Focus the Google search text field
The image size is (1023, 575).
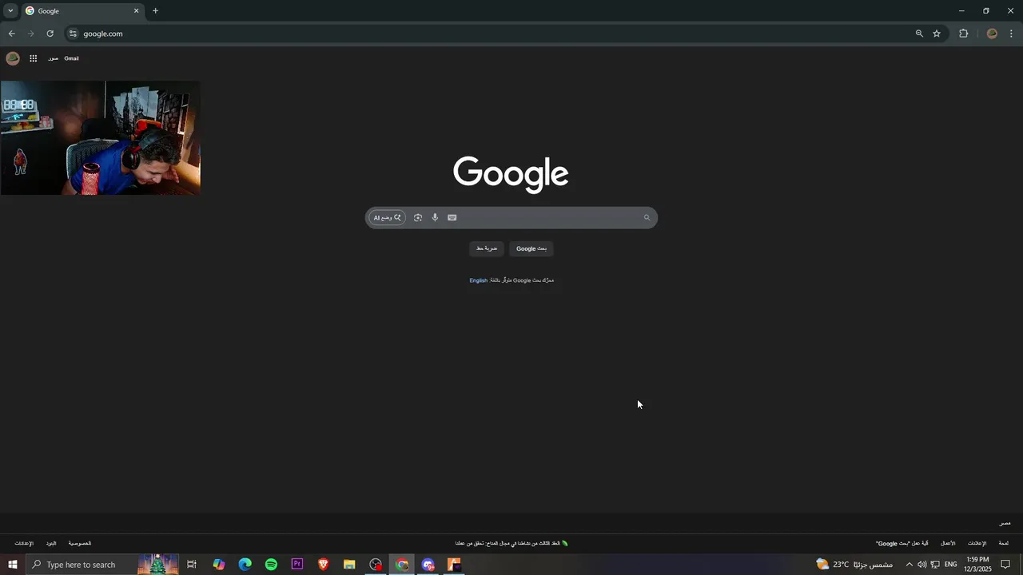550,217
